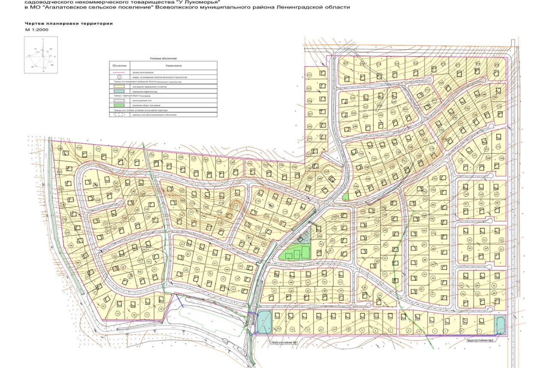Image resolution: width=549 pixels, height=368 pixels.
Task: Click the label 'пруд-отстойник №1'
Action: pos(284,343)
